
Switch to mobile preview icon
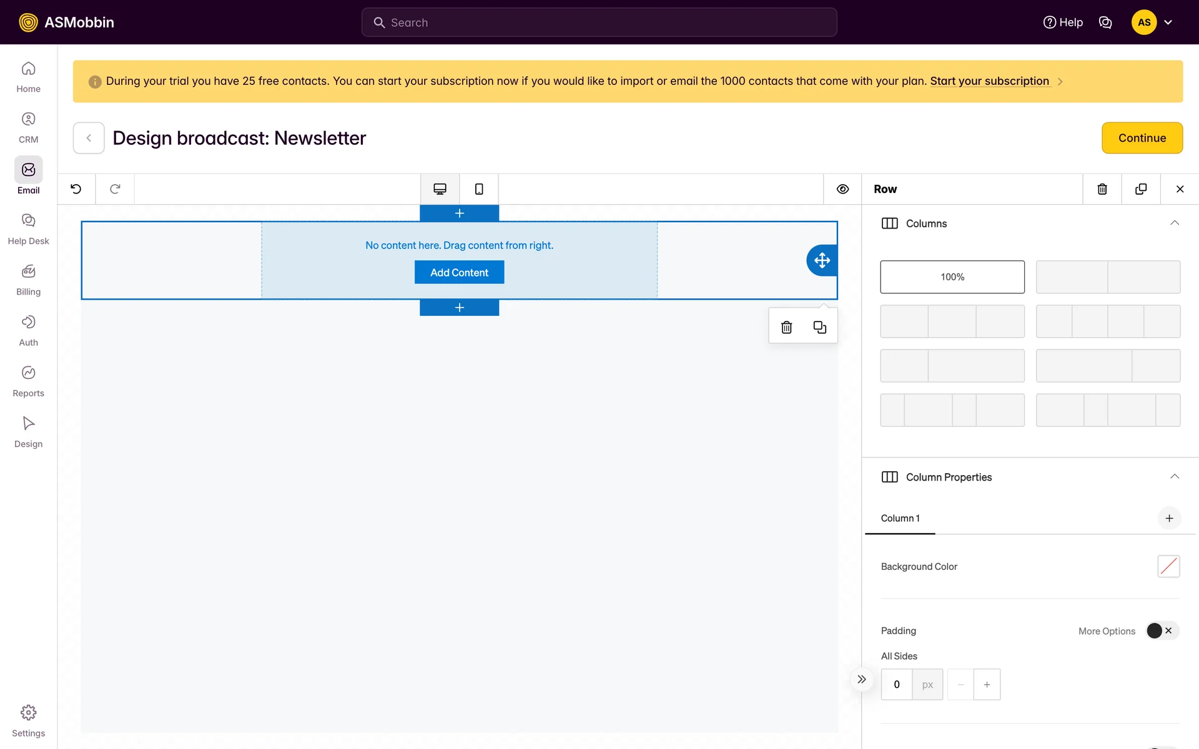pyautogui.click(x=479, y=189)
